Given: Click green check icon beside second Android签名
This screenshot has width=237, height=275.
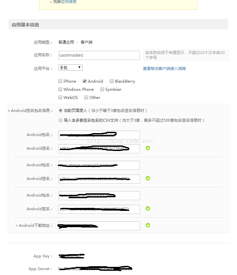Looking at the screenshot, I should coord(148,178).
